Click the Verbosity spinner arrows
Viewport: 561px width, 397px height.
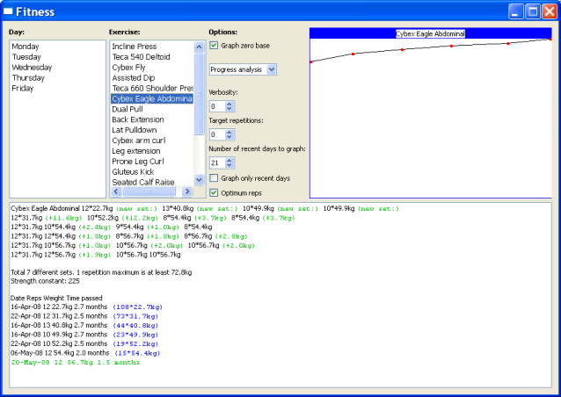click(229, 106)
